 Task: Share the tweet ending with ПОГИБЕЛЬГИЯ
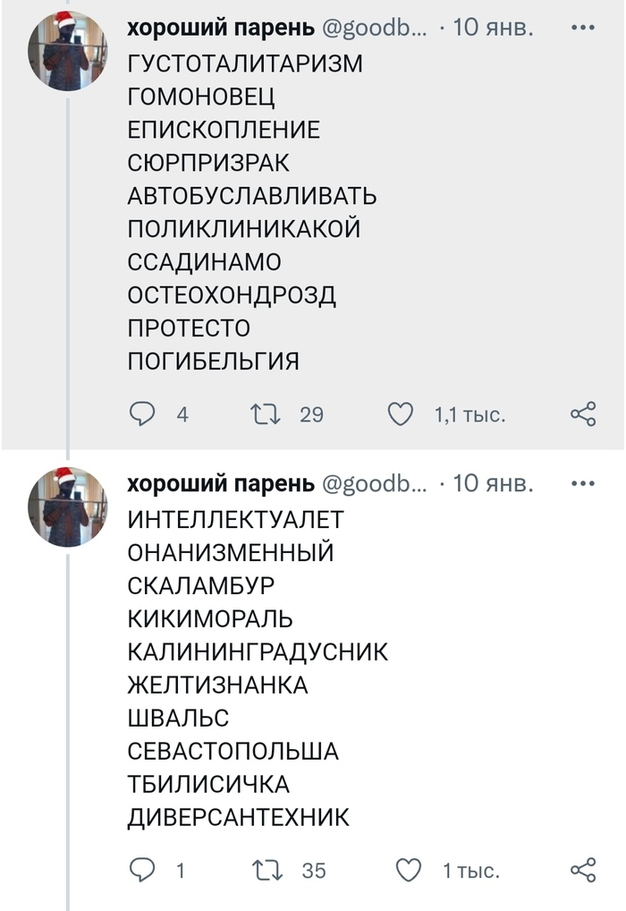[583, 414]
